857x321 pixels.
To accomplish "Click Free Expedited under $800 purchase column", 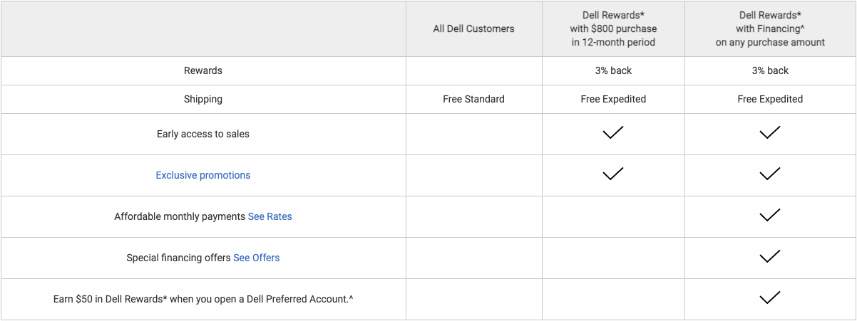I will click(x=613, y=99).
